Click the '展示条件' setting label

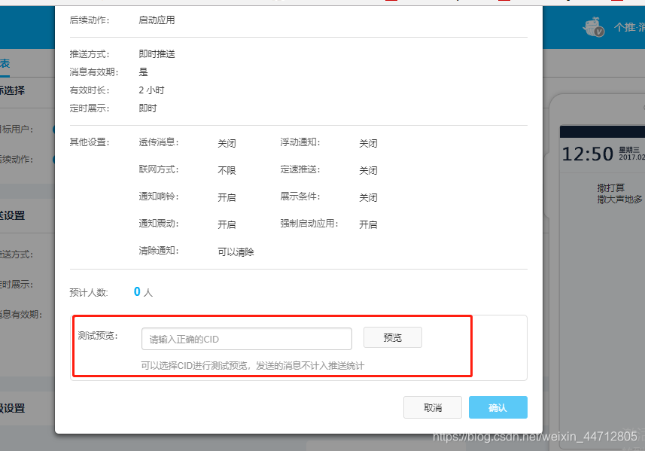click(300, 197)
